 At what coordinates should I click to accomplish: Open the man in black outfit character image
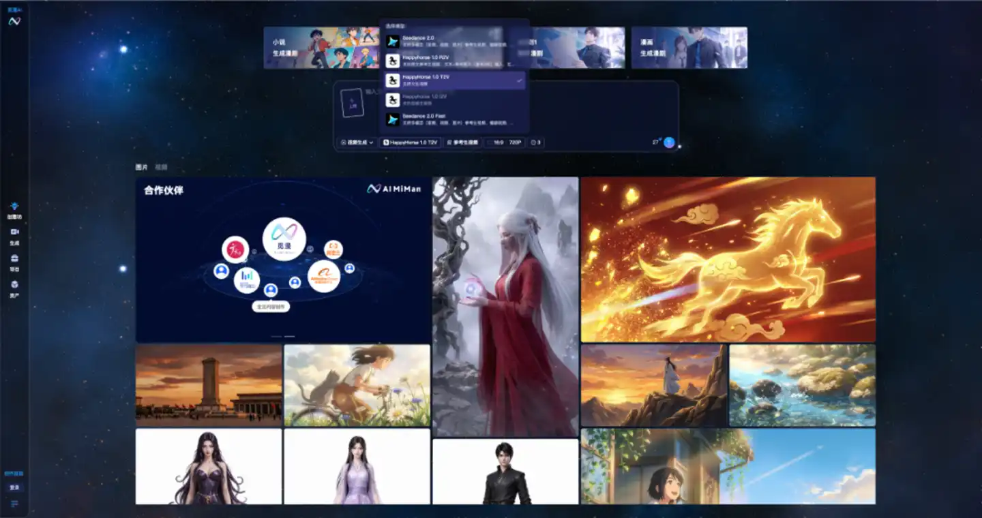(505, 472)
